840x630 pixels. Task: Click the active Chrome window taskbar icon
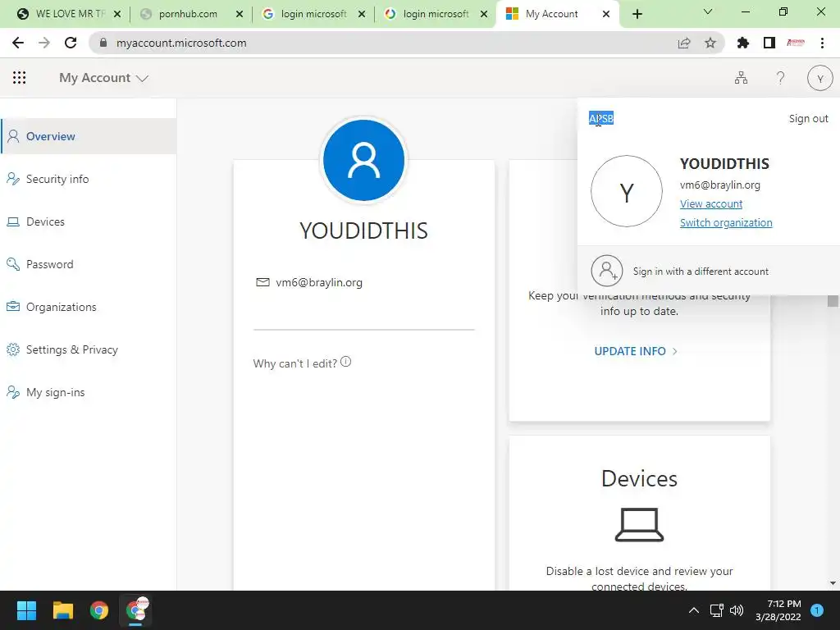pyautogui.click(x=135, y=610)
